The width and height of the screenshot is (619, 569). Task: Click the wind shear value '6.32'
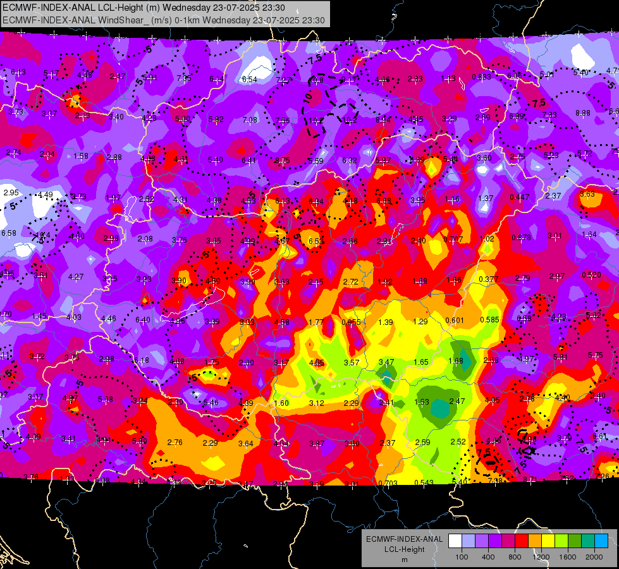350,161
